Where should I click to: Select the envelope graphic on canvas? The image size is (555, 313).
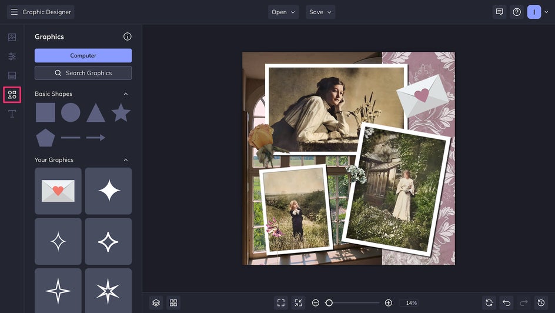[422, 95]
